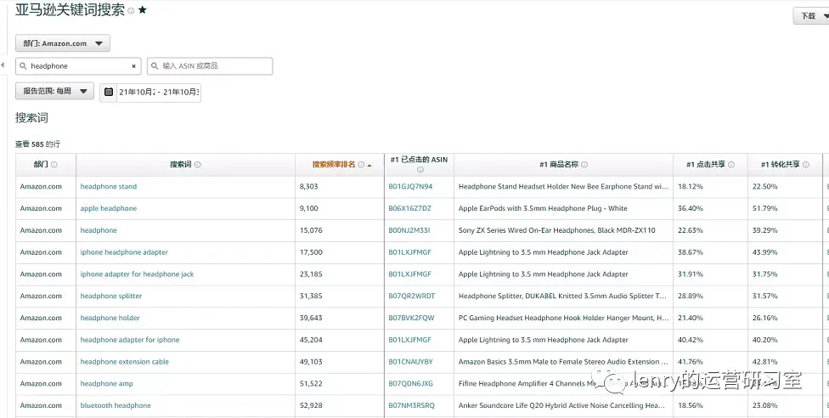Click the favorite star next to the page title
829x418 pixels.
click(x=142, y=10)
